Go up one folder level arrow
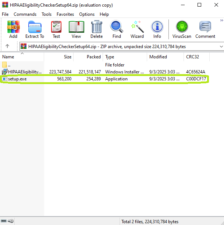This screenshot has height=225, width=224. point(7,46)
